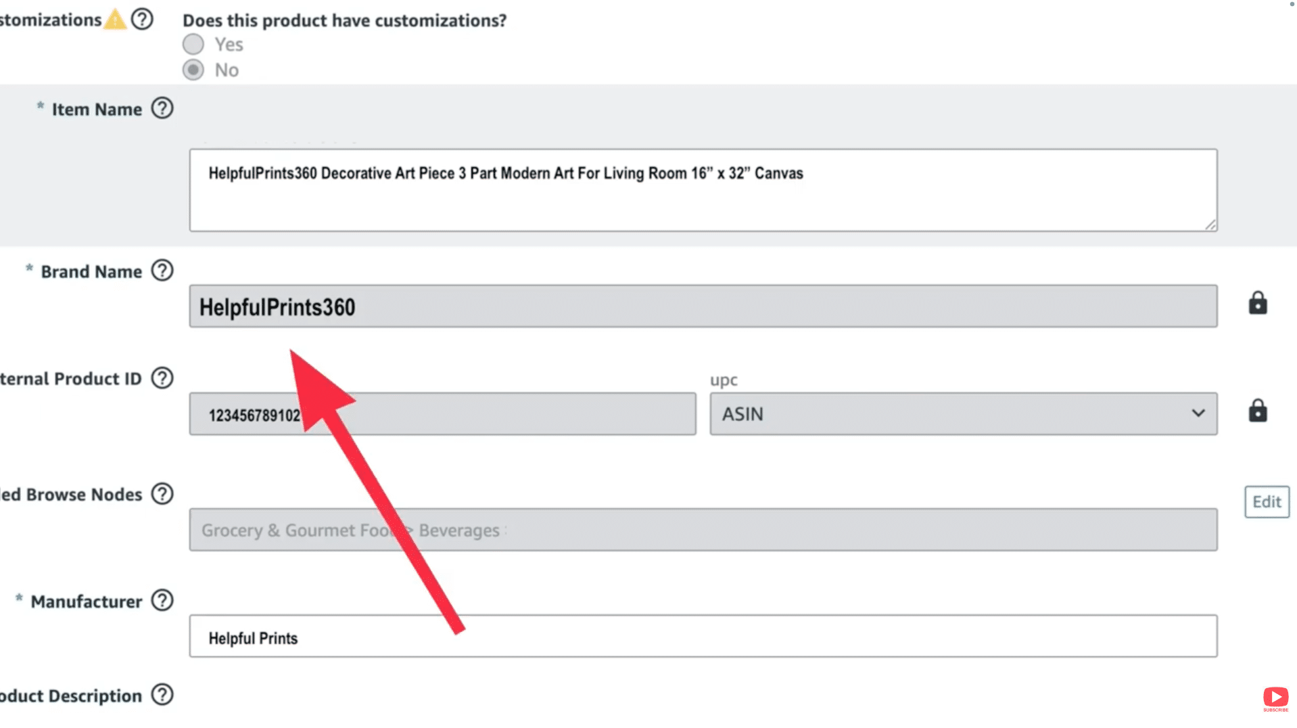1297x728 pixels.
Task: Select No for product customizations
Action: click(x=193, y=69)
